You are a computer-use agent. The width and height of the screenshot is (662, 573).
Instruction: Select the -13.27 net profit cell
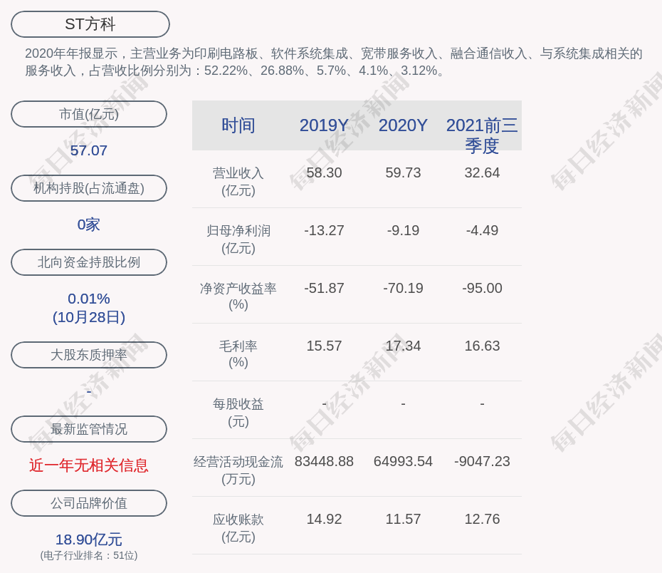(325, 230)
